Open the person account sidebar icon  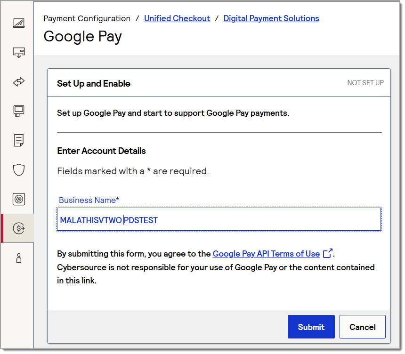[x=19, y=258]
